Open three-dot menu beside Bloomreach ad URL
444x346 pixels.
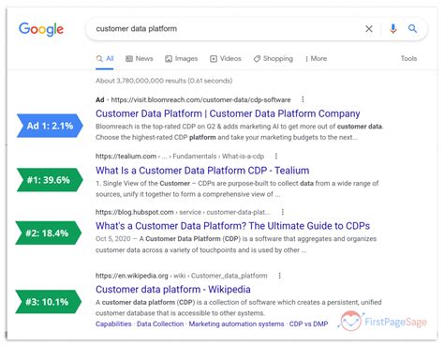[x=303, y=99]
